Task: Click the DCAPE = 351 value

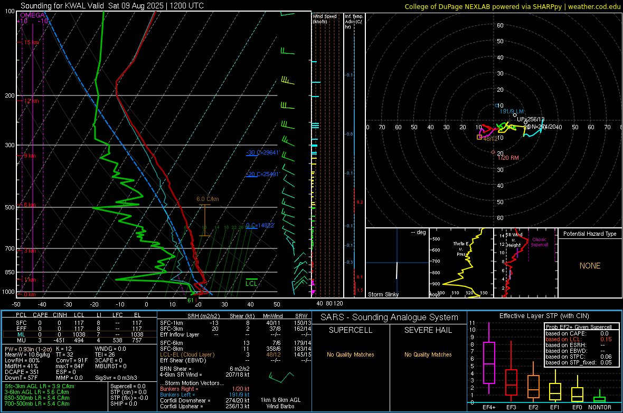Action: (x=22, y=372)
